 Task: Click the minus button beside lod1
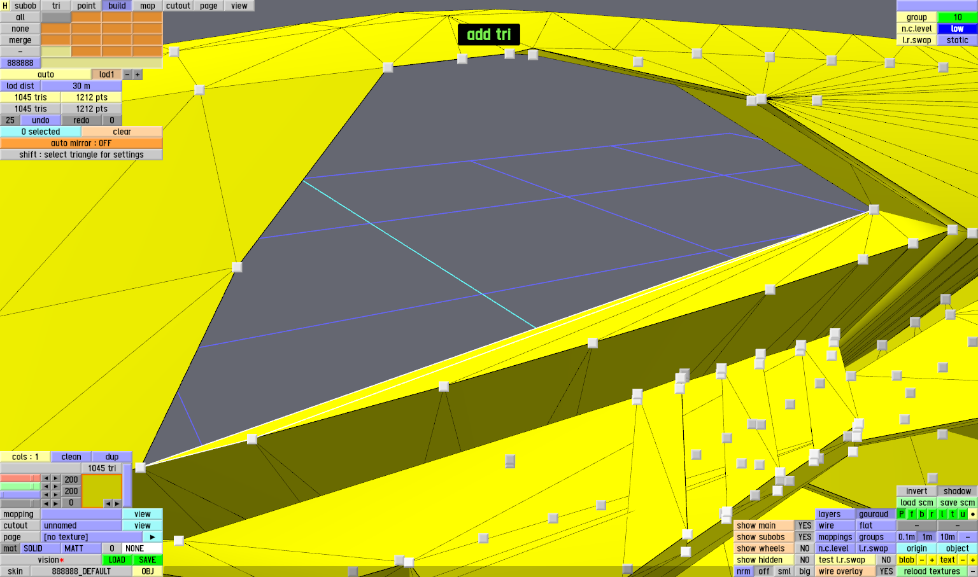127,74
